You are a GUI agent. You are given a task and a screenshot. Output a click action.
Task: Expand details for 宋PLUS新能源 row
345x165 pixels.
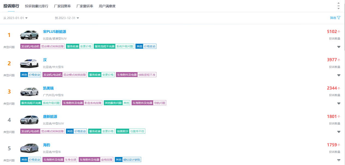pyautogui.click(x=339, y=47)
